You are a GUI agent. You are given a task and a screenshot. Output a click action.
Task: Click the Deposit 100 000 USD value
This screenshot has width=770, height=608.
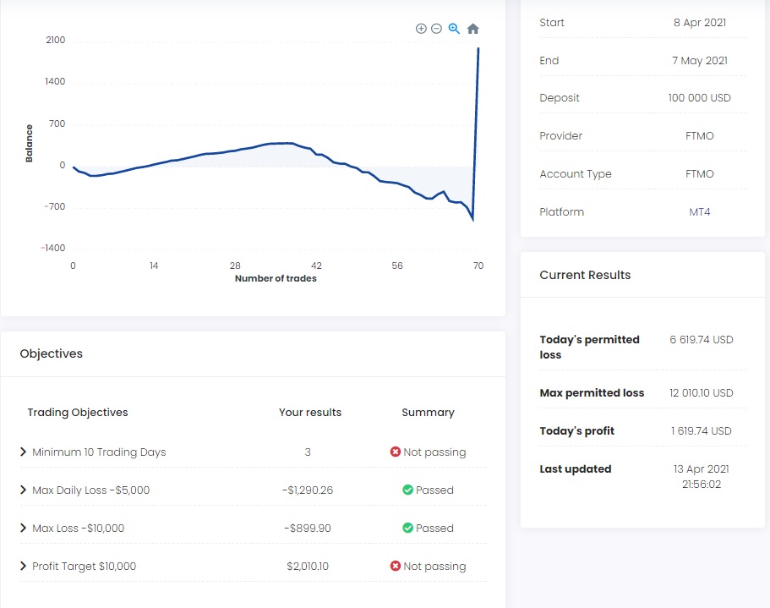click(x=699, y=98)
